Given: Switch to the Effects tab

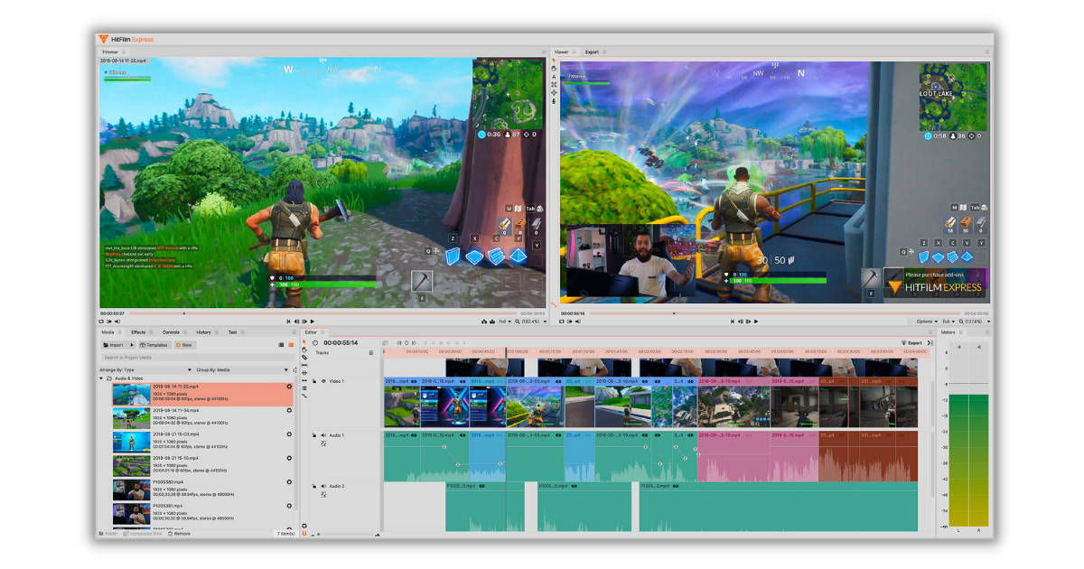Looking at the screenshot, I should 136,332.
